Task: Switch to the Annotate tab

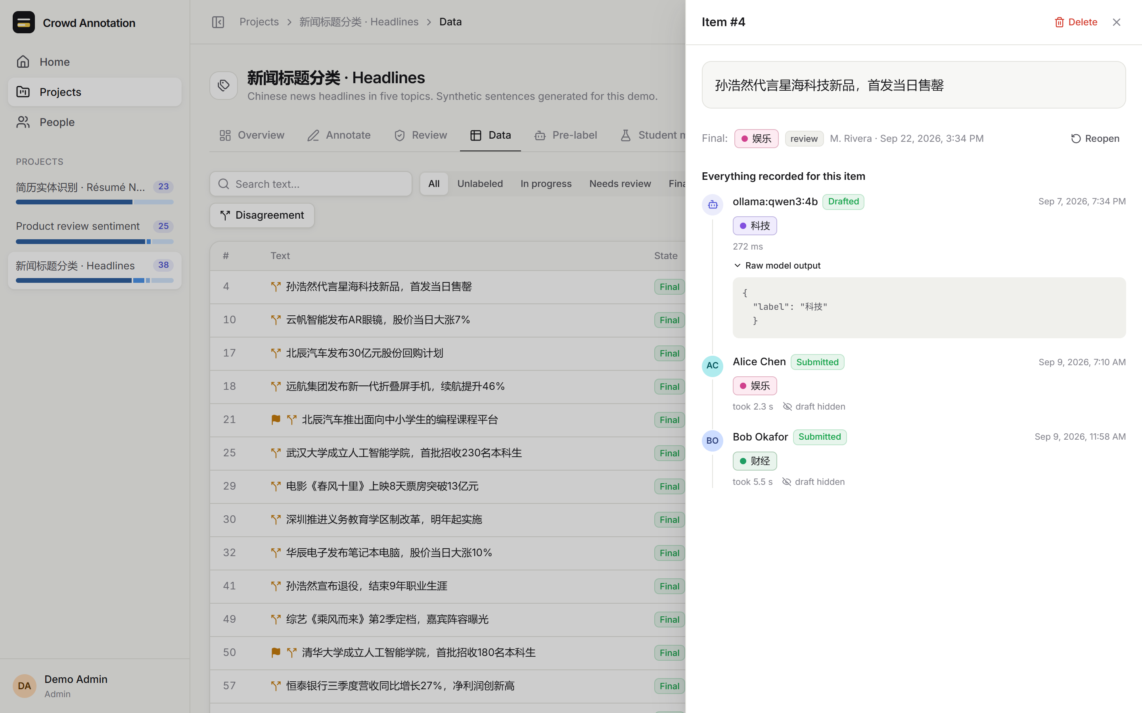Action: point(339,135)
